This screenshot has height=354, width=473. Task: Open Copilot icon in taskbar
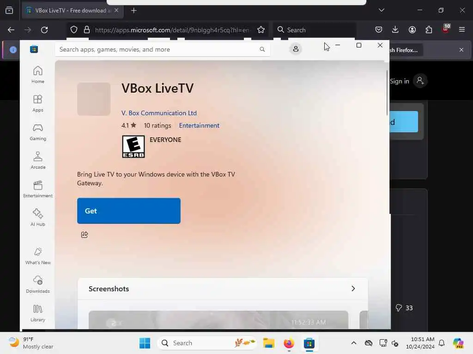pyautogui.click(x=459, y=343)
